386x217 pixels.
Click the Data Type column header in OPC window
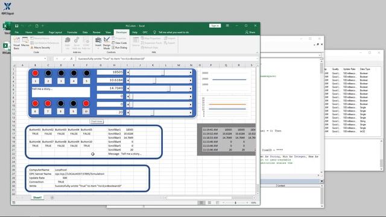pos(365,69)
